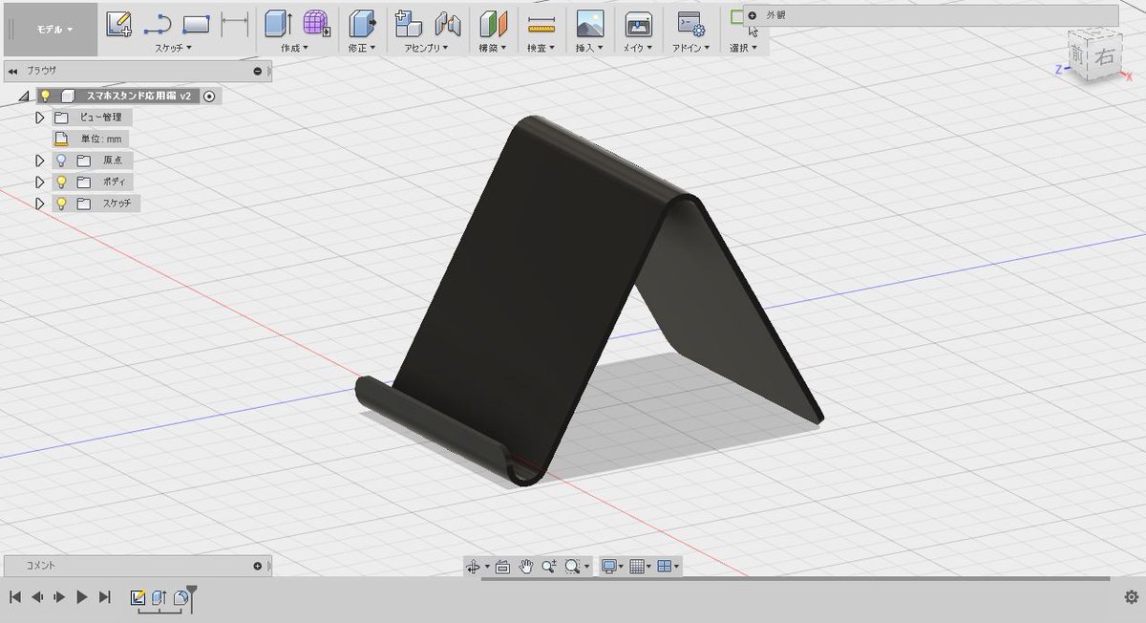Image resolution: width=1146 pixels, height=623 pixels.
Task: Click the Add-ins scripts icon
Action: 690,24
